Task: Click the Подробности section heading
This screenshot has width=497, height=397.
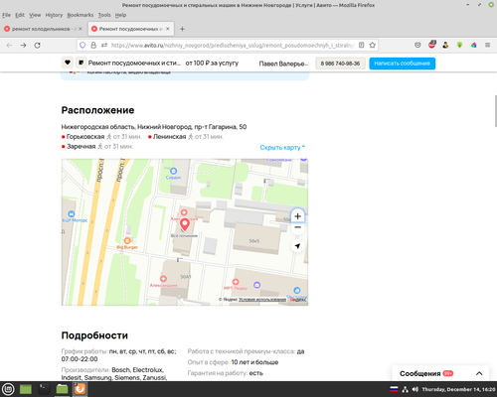Action: [94, 335]
